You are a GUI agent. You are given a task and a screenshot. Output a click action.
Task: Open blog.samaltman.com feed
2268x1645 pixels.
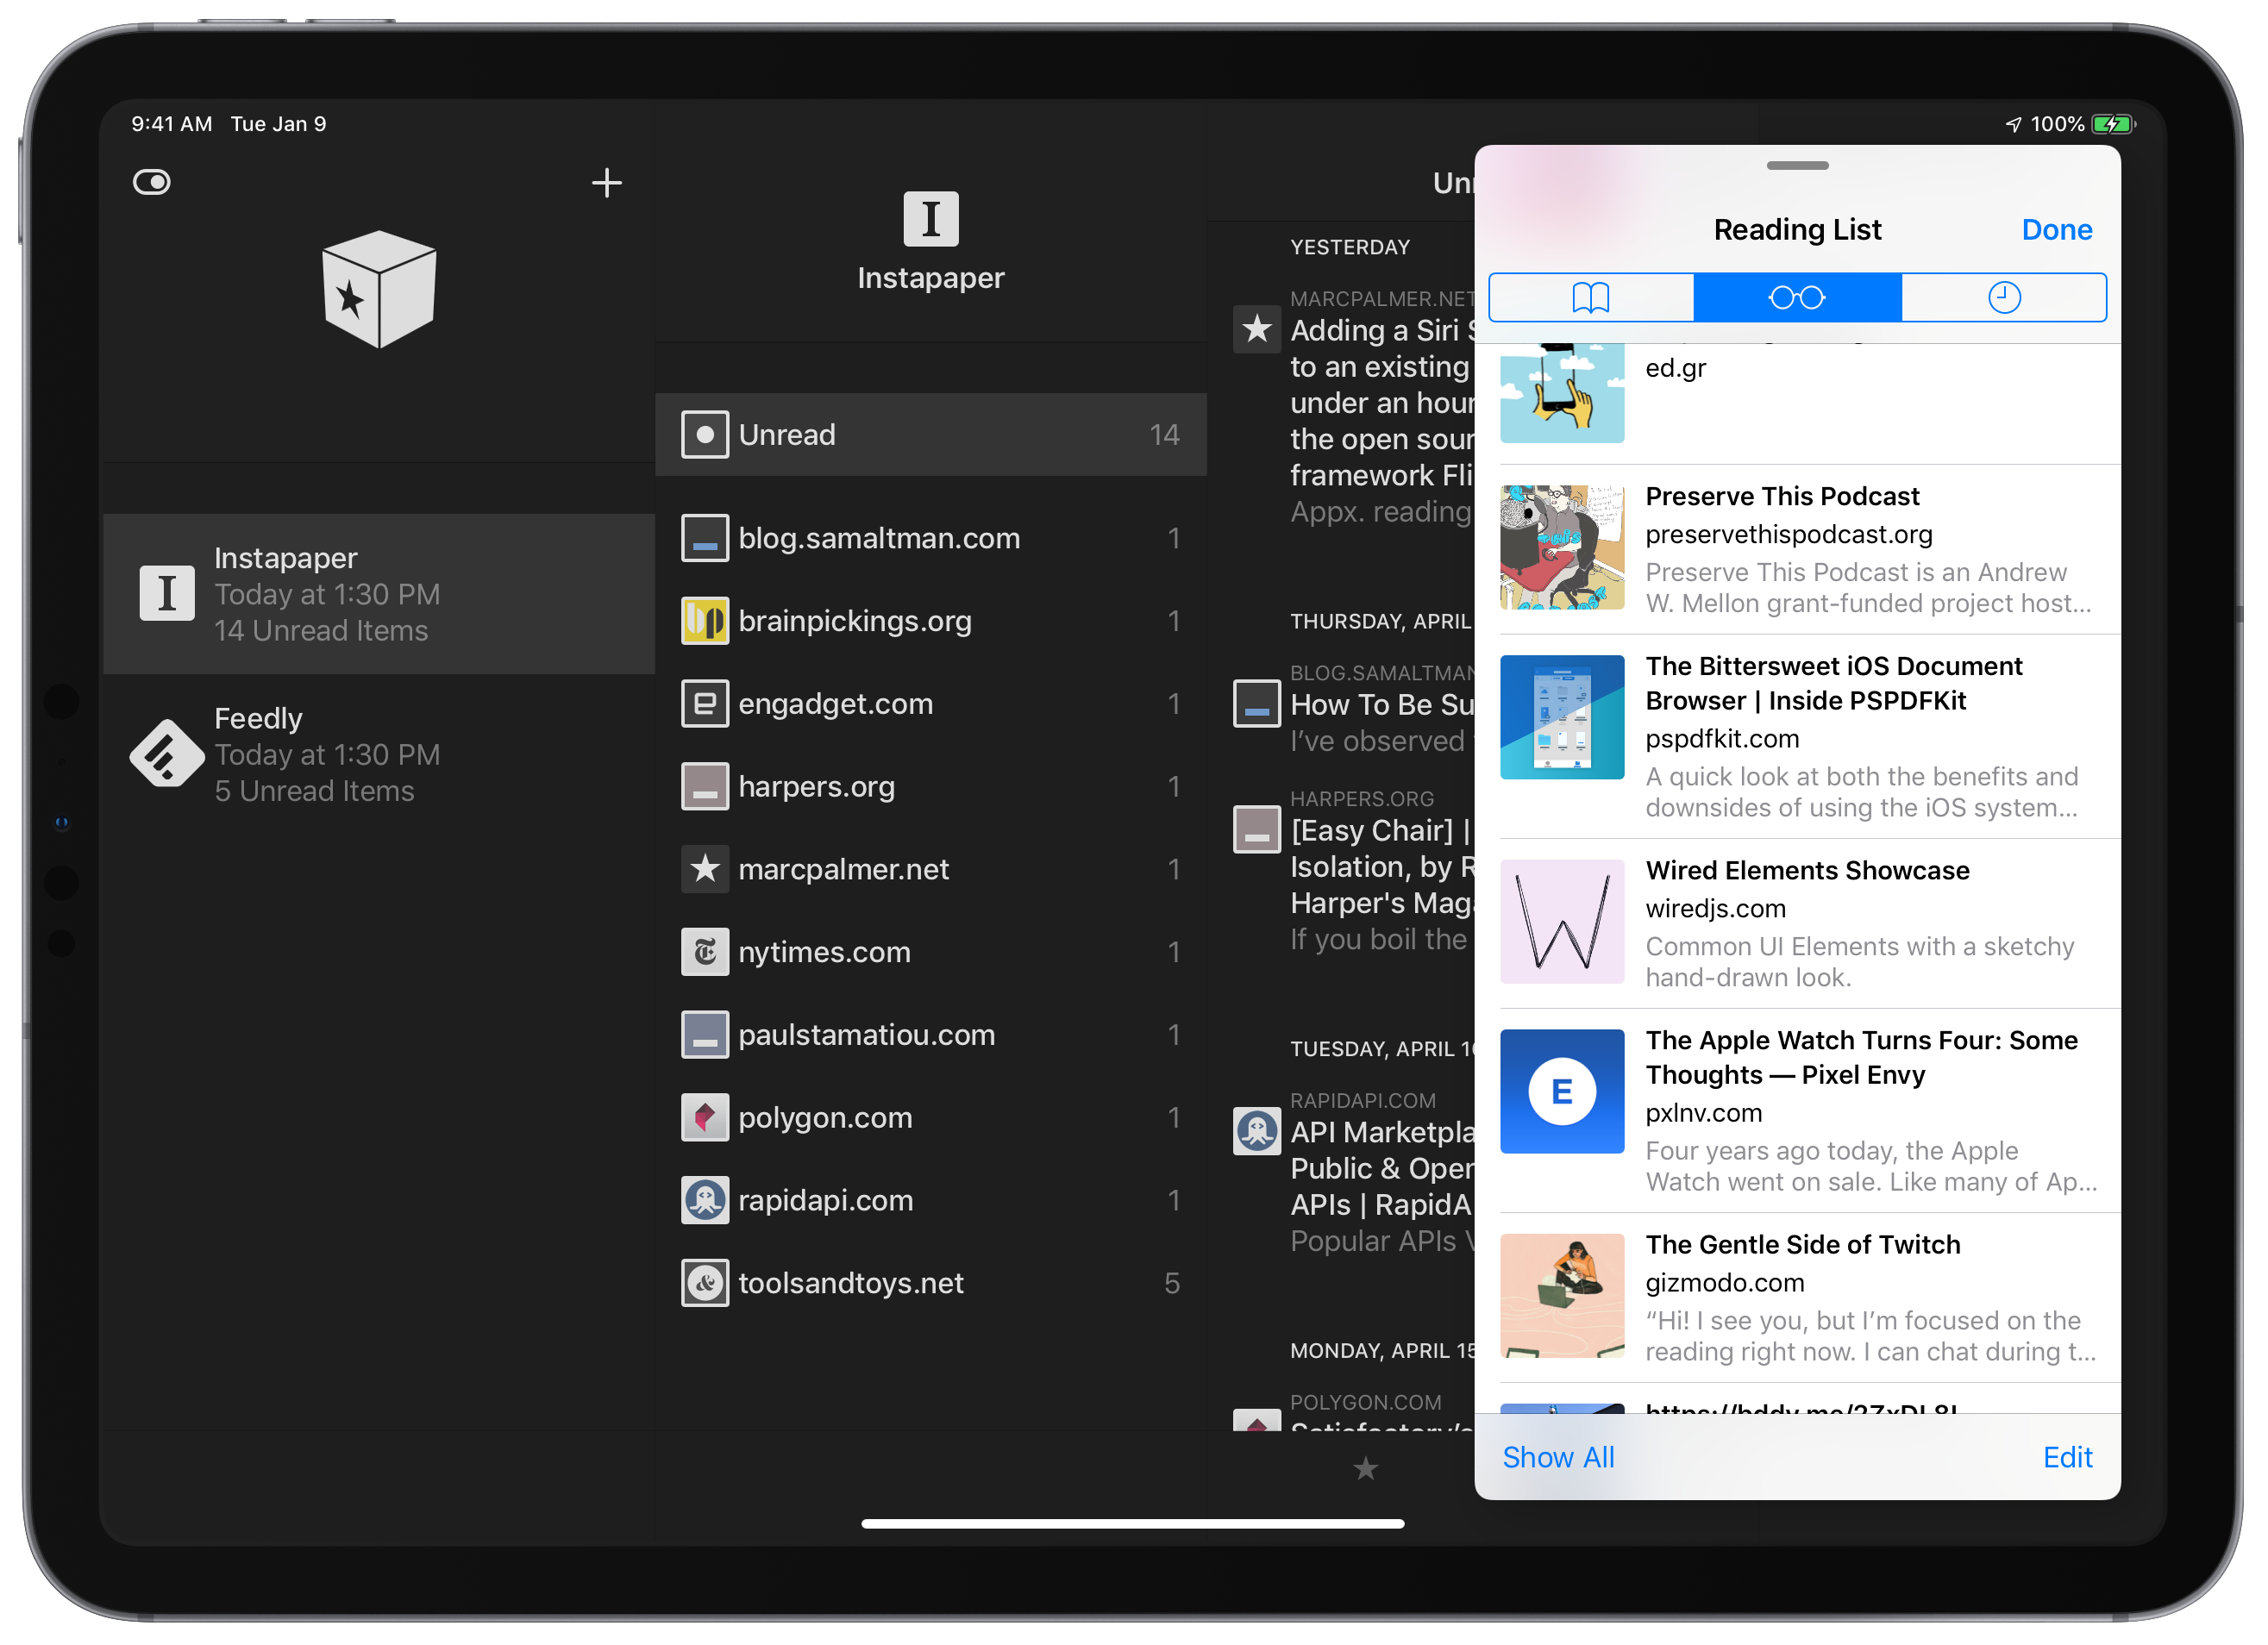coord(931,538)
